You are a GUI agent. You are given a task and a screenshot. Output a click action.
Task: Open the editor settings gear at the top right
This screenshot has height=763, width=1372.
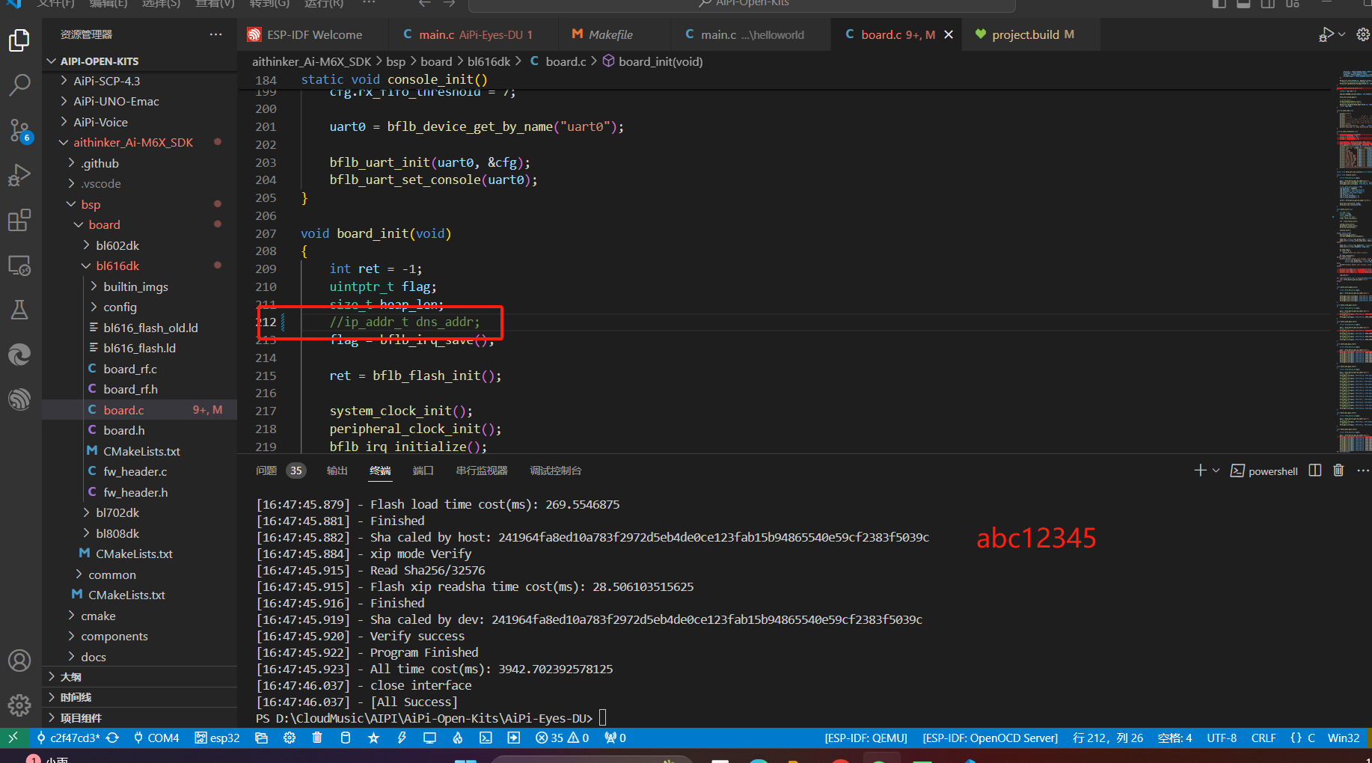[1363, 34]
